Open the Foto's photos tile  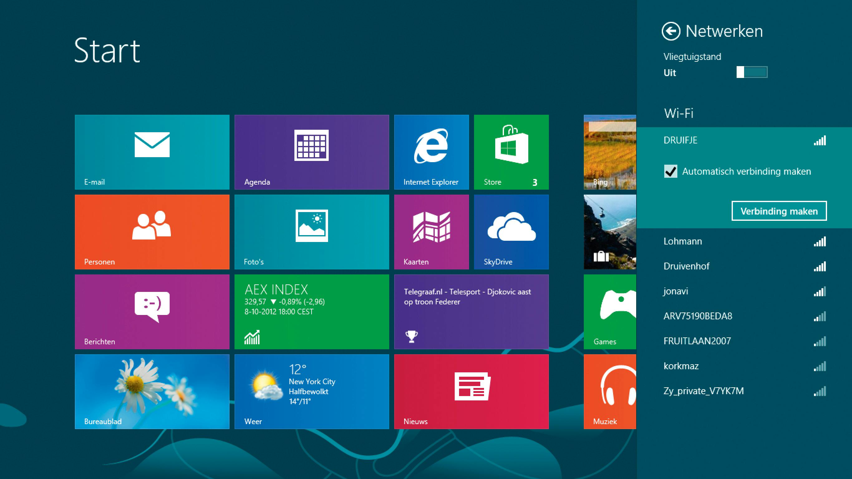[312, 232]
